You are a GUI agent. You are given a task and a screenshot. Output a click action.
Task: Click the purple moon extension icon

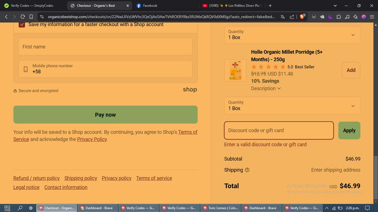[x=330, y=17]
